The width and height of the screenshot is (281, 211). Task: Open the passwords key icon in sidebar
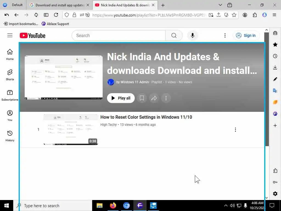click(275, 182)
